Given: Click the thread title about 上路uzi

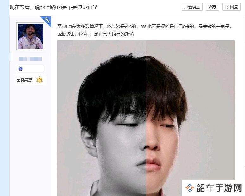Looking at the screenshot, I should coord(53,7).
